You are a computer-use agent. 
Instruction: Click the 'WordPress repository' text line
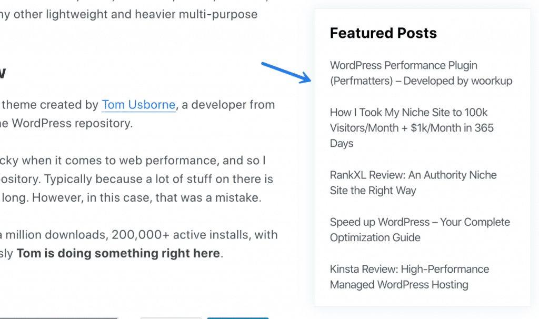66,123
